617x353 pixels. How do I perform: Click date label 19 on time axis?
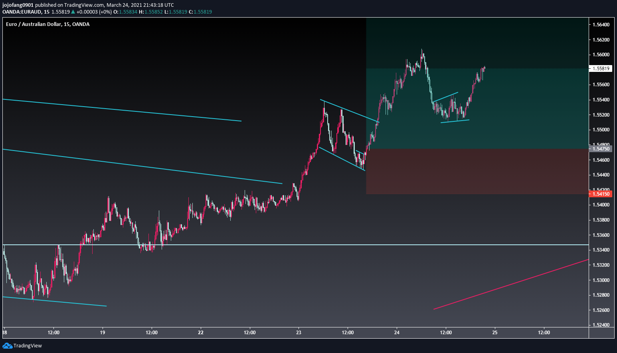(103, 333)
